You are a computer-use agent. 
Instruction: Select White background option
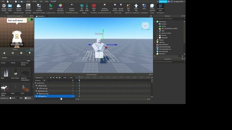(13, 98)
